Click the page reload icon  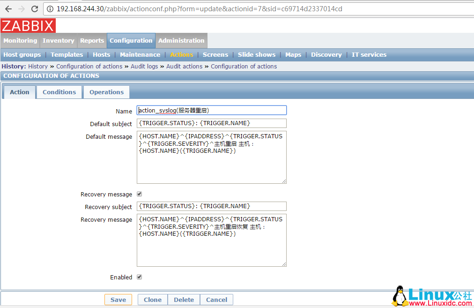coord(34,8)
